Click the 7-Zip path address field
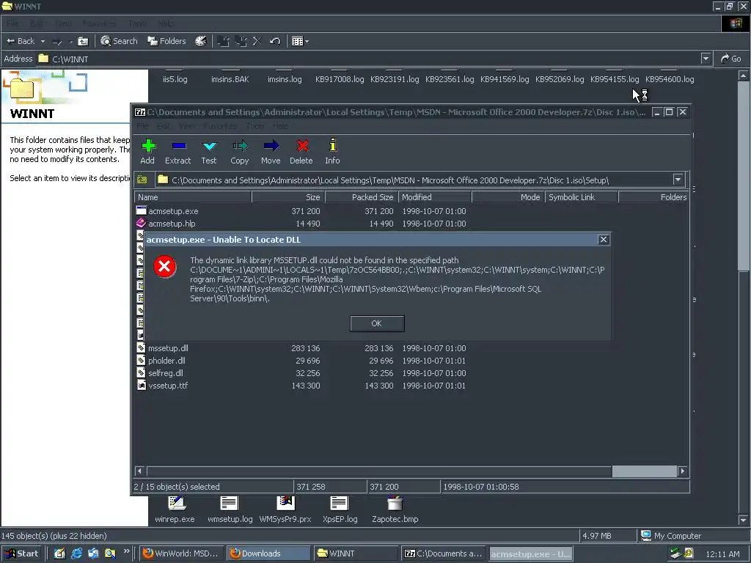 [x=414, y=180]
